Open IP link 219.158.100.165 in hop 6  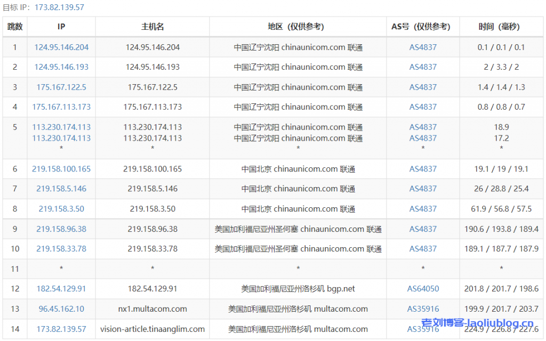click(61, 169)
